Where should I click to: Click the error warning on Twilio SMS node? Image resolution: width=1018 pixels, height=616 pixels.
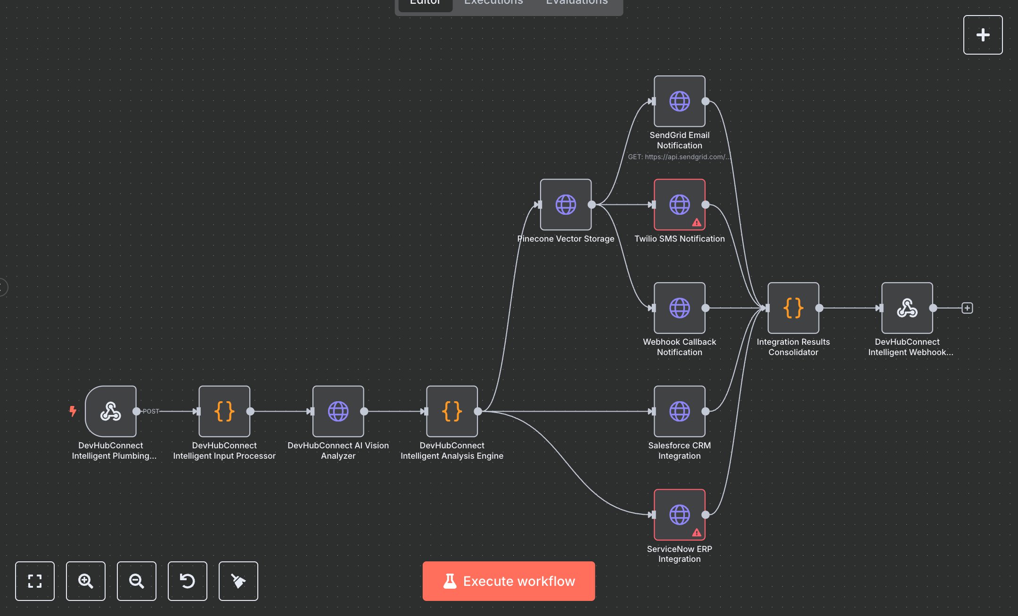coord(696,223)
